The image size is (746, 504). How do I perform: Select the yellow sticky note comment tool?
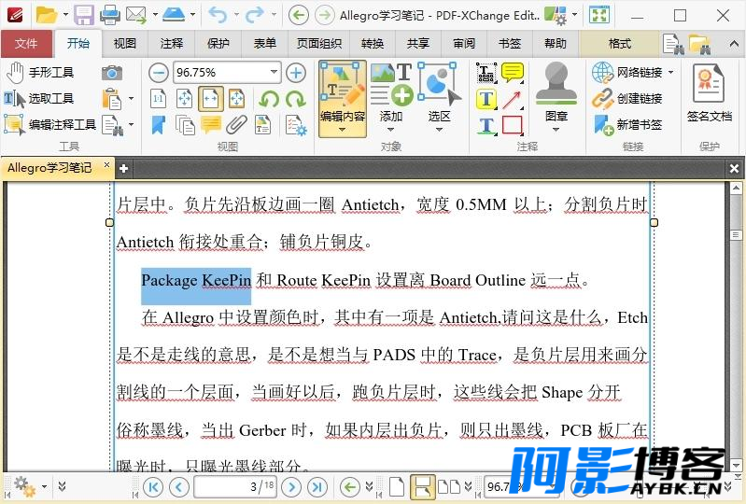[512, 73]
